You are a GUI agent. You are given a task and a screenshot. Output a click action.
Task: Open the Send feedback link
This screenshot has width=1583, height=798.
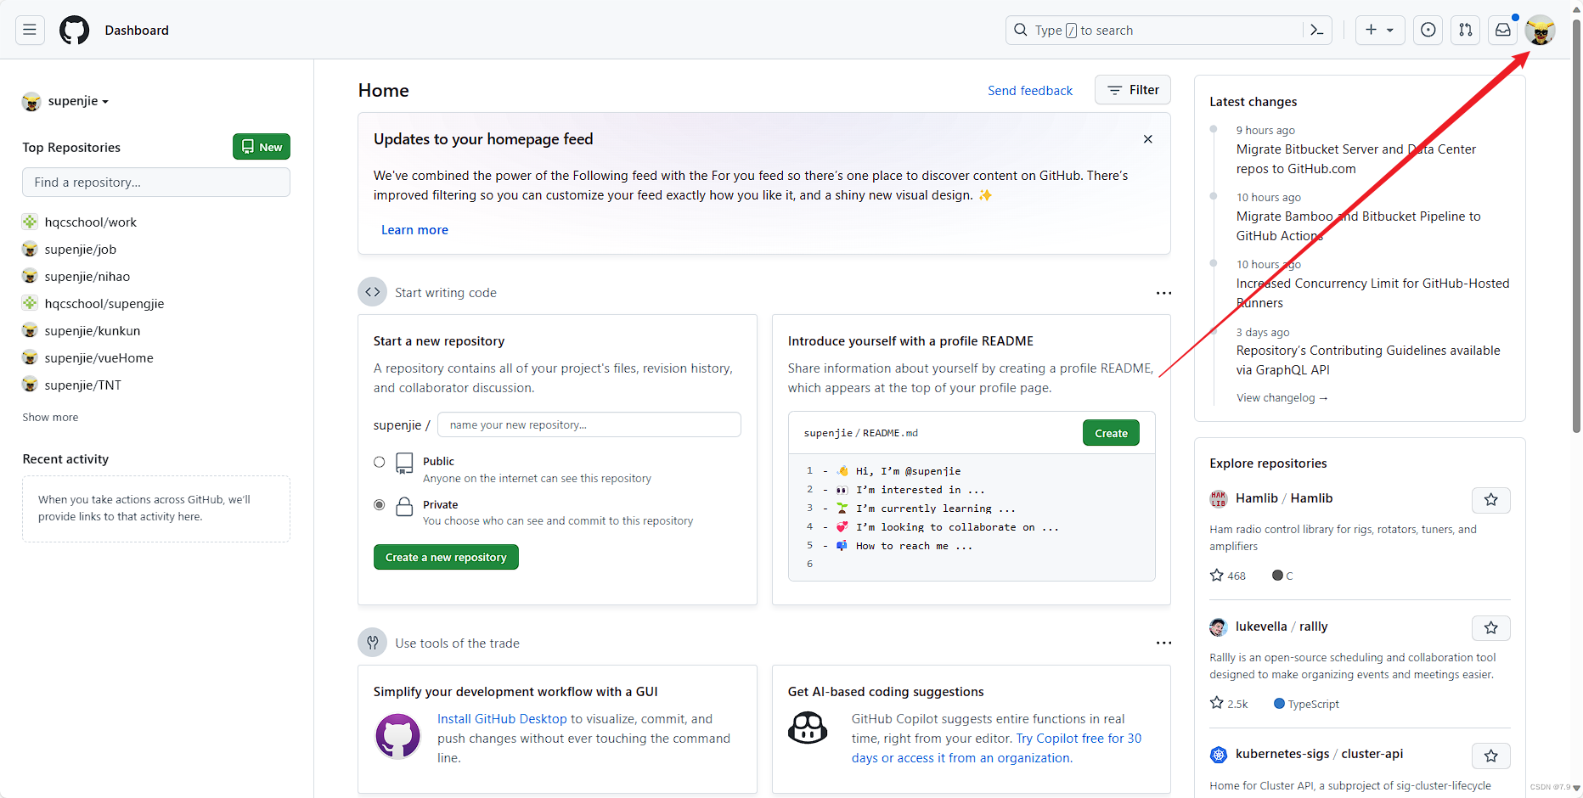[x=1030, y=91]
